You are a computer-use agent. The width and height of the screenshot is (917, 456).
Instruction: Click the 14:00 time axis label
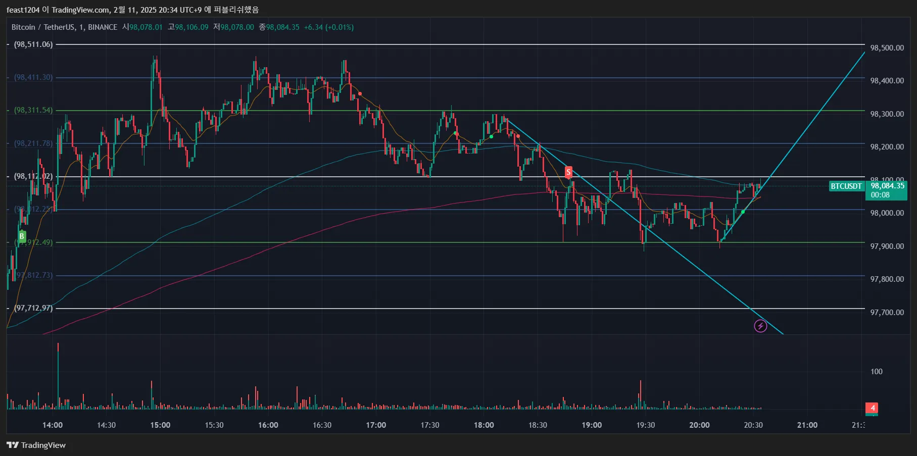click(53, 425)
